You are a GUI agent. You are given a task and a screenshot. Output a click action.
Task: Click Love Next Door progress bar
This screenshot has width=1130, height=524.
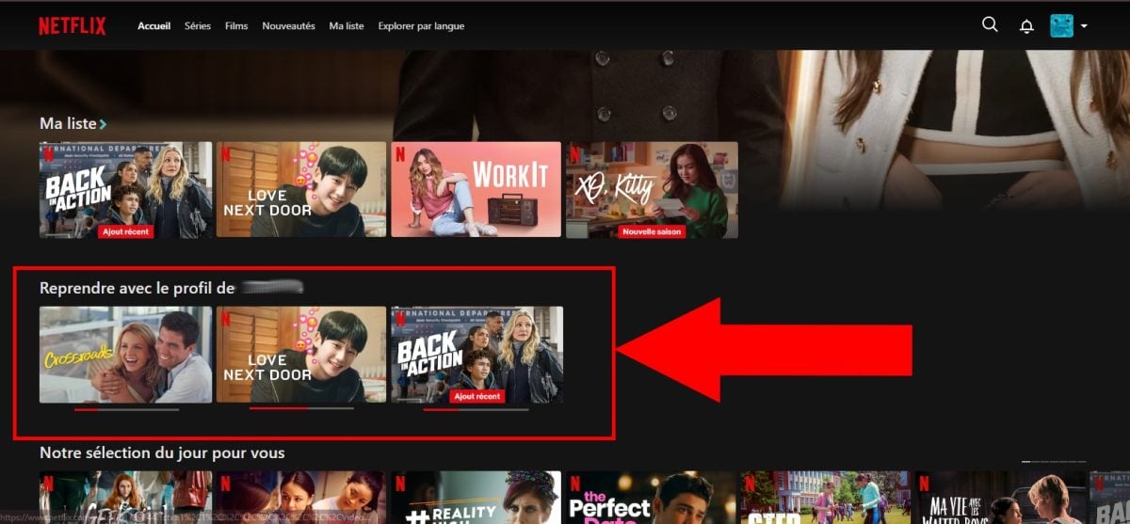tap(301, 409)
